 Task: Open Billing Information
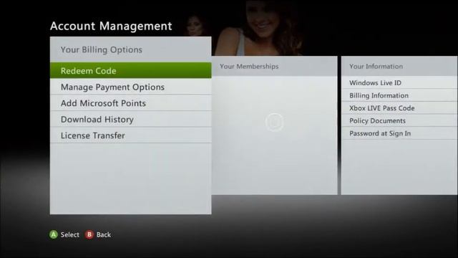pyautogui.click(x=399, y=95)
